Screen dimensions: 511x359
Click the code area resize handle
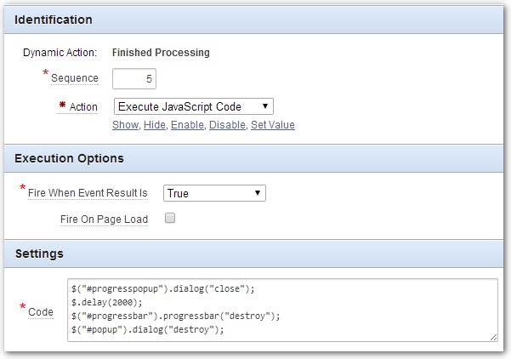[493, 338]
